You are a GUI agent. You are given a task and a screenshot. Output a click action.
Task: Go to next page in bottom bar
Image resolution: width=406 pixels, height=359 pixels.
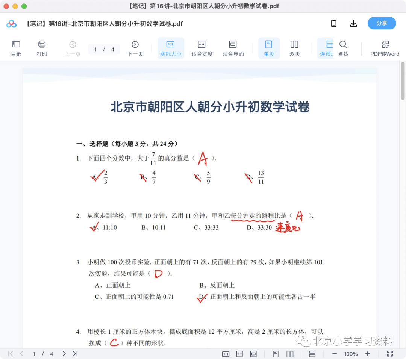(64, 354)
